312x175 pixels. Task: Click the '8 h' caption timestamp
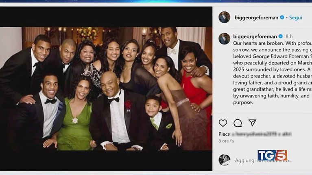click(289, 36)
